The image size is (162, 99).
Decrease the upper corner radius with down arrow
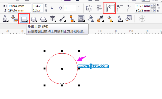(x=152, y=6)
